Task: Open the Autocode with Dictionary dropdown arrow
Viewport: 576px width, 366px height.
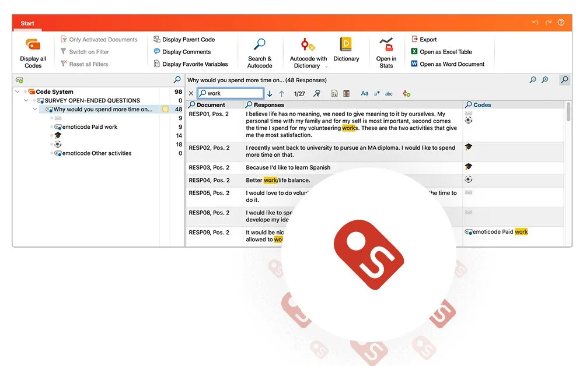Action: pos(326,66)
